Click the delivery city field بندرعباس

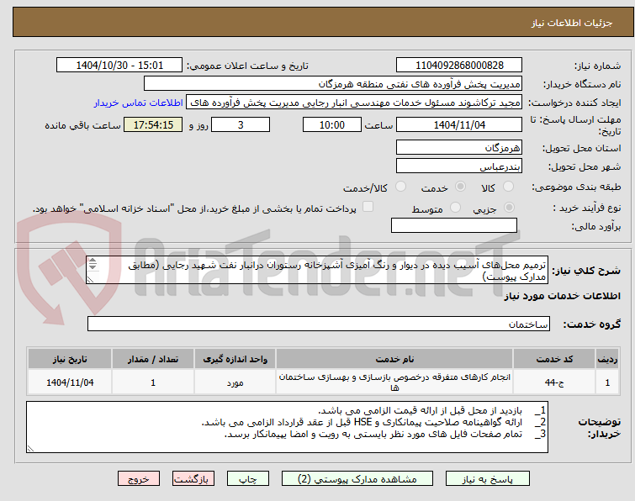click(459, 166)
